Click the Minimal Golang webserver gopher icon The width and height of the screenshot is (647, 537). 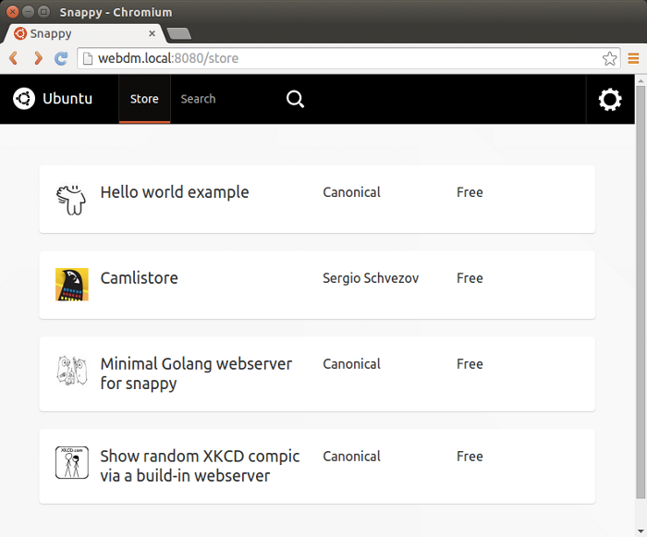[71, 371]
